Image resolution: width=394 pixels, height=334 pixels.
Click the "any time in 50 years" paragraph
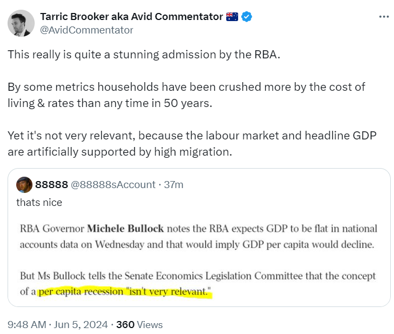click(186, 95)
